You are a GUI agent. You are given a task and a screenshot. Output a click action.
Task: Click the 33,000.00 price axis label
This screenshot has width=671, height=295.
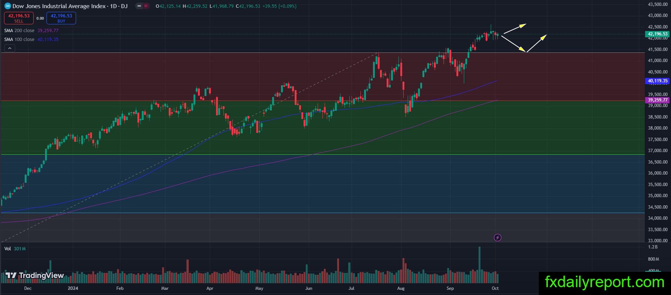[658, 241]
